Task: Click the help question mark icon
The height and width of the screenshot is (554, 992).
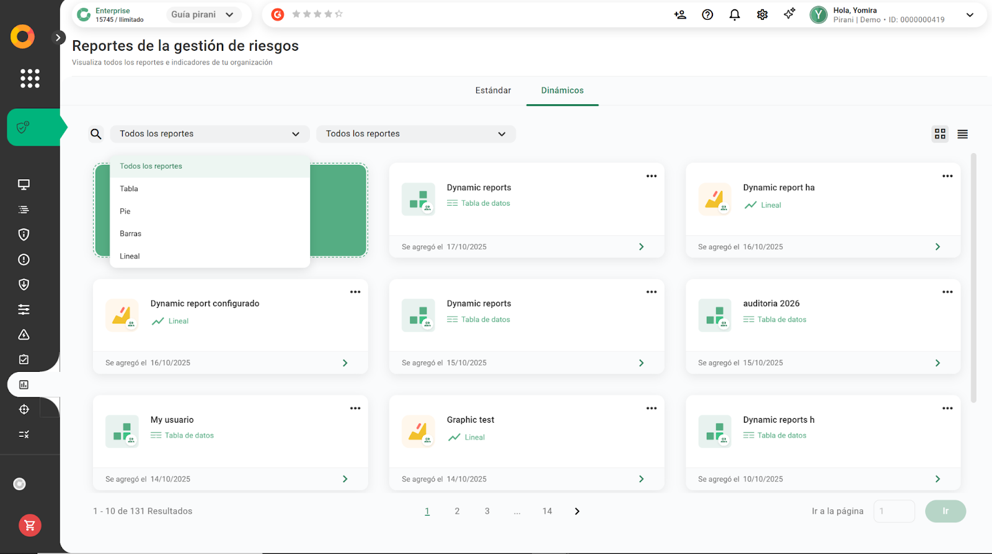Action: point(707,15)
